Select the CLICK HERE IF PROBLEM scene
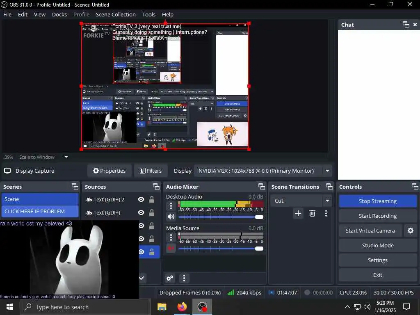Screen dimensions: 420x315 [40, 211]
